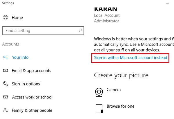Click the Browse for one text label
This screenshot has height=119, width=174.
(x=120, y=106)
